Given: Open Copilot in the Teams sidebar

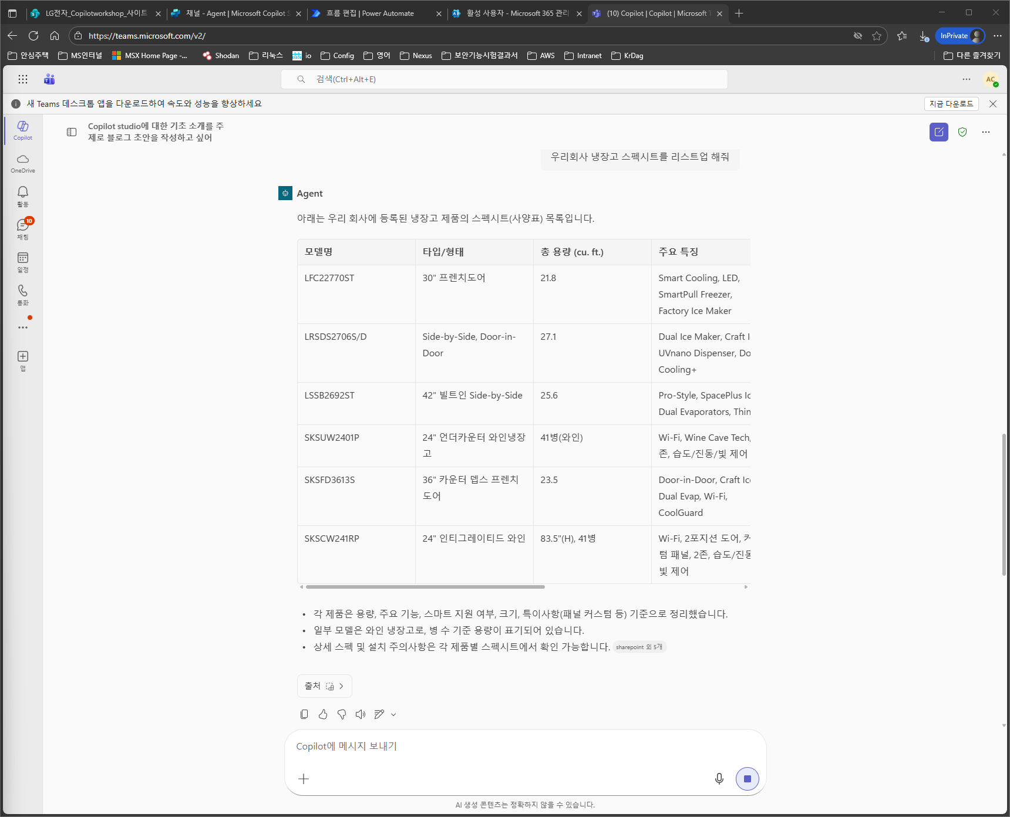Looking at the screenshot, I should (23, 130).
